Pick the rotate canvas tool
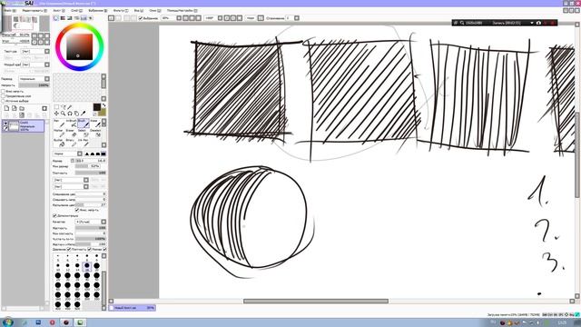The width and height of the screenshot is (581, 327). tap(70, 113)
